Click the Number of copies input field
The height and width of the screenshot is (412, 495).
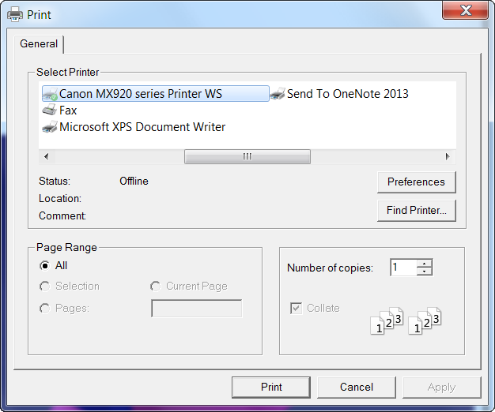[x=402, y=268]
